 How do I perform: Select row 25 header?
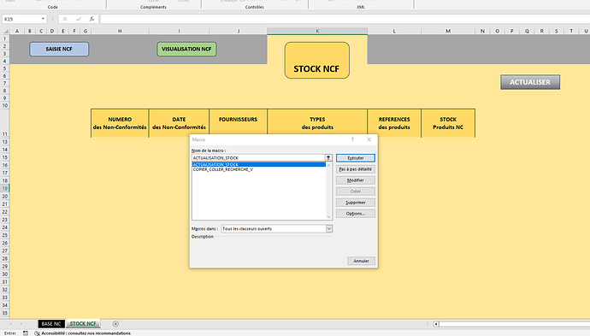pos(5,235)
